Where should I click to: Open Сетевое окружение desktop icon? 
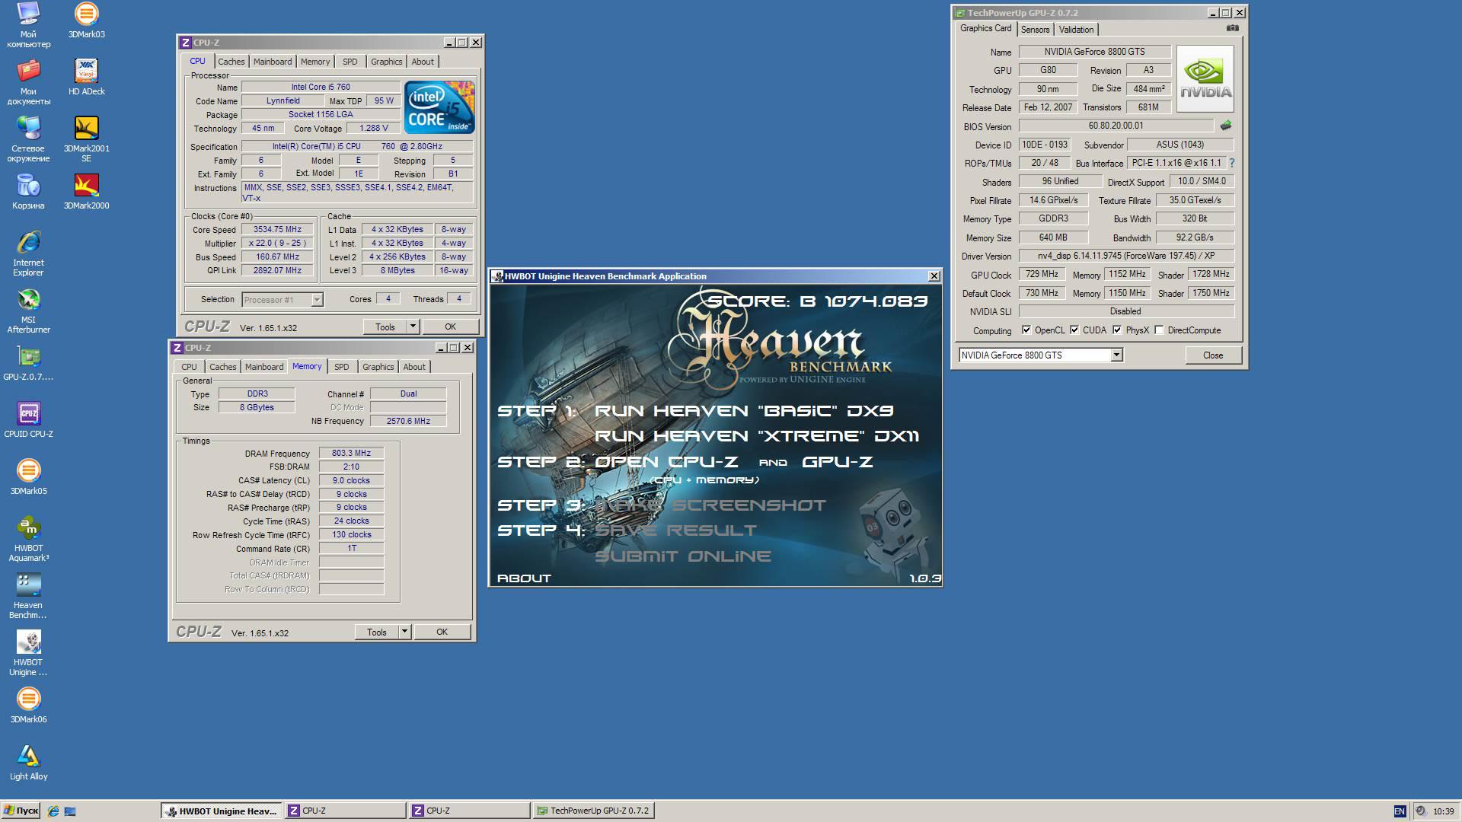tap(28, 139)
